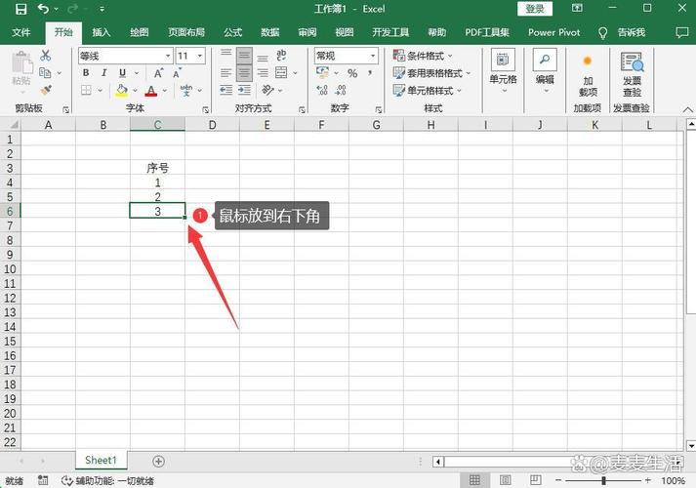Decrease font size with the smaller A icon
The image size is (696, 488).
tap(177, 73)
